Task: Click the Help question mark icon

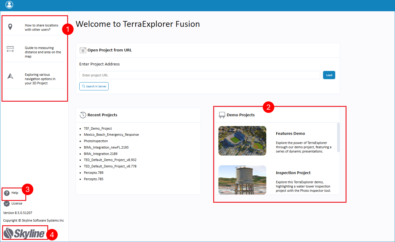Action: tap(7, 193)
